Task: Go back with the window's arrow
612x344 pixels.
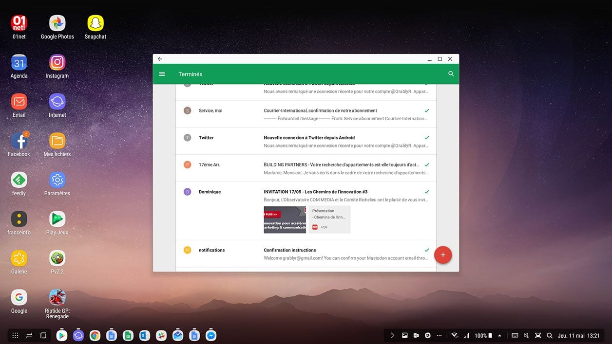Action: point(160,59)
